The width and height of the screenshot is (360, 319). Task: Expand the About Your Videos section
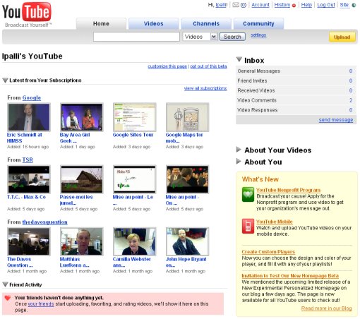pyautogui.click(x=239, y=150)
